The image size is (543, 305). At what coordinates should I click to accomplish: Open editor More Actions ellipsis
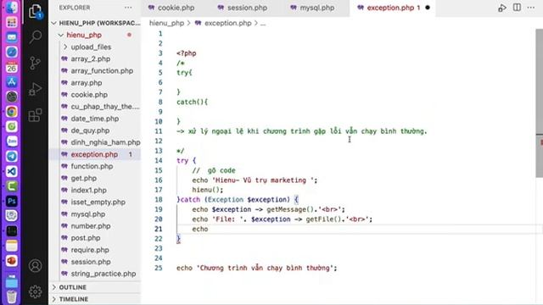(531, 8)
